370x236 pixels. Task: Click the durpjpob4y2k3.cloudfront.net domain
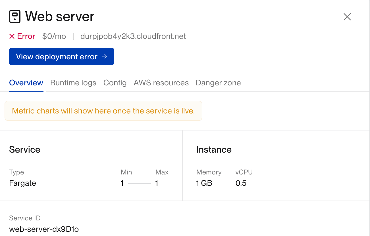[x=133, y=36]
